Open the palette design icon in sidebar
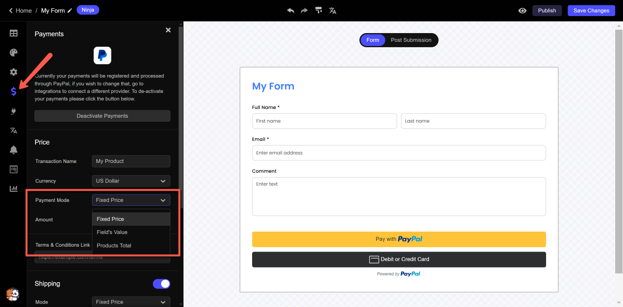 tap(14, 53)
